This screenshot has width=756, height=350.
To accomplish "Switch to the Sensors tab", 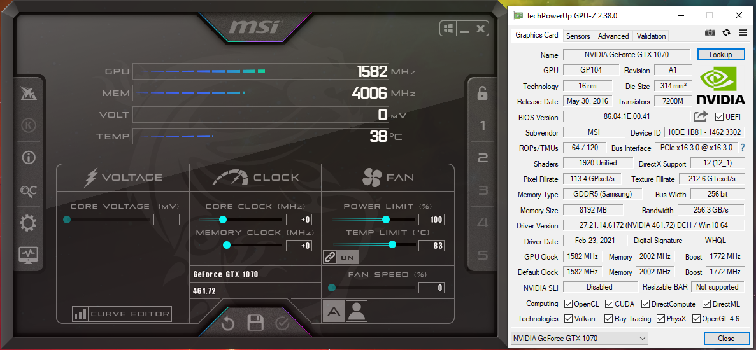I will tap(578, 36).
